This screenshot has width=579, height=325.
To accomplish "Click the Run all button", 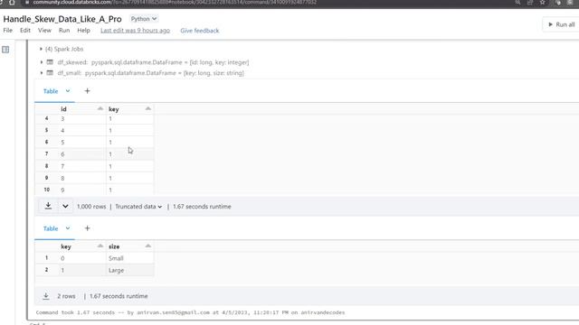I will [561, 24].
